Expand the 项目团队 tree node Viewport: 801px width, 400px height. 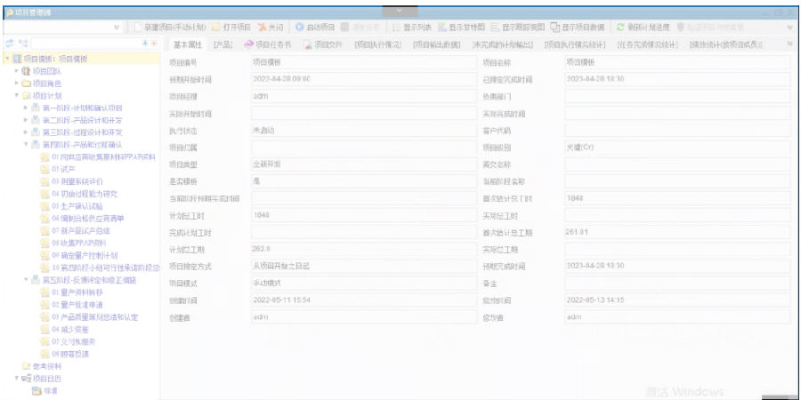[x=17, y=71]
